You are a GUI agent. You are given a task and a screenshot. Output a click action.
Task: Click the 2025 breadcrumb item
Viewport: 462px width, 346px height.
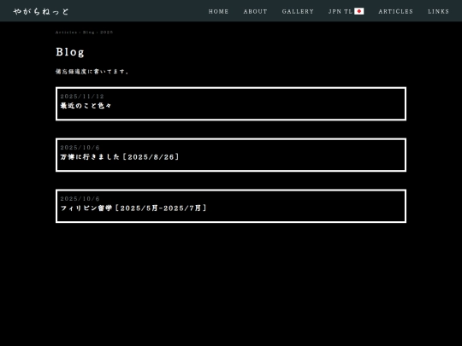pyautogui.click(x=107, y=32)
